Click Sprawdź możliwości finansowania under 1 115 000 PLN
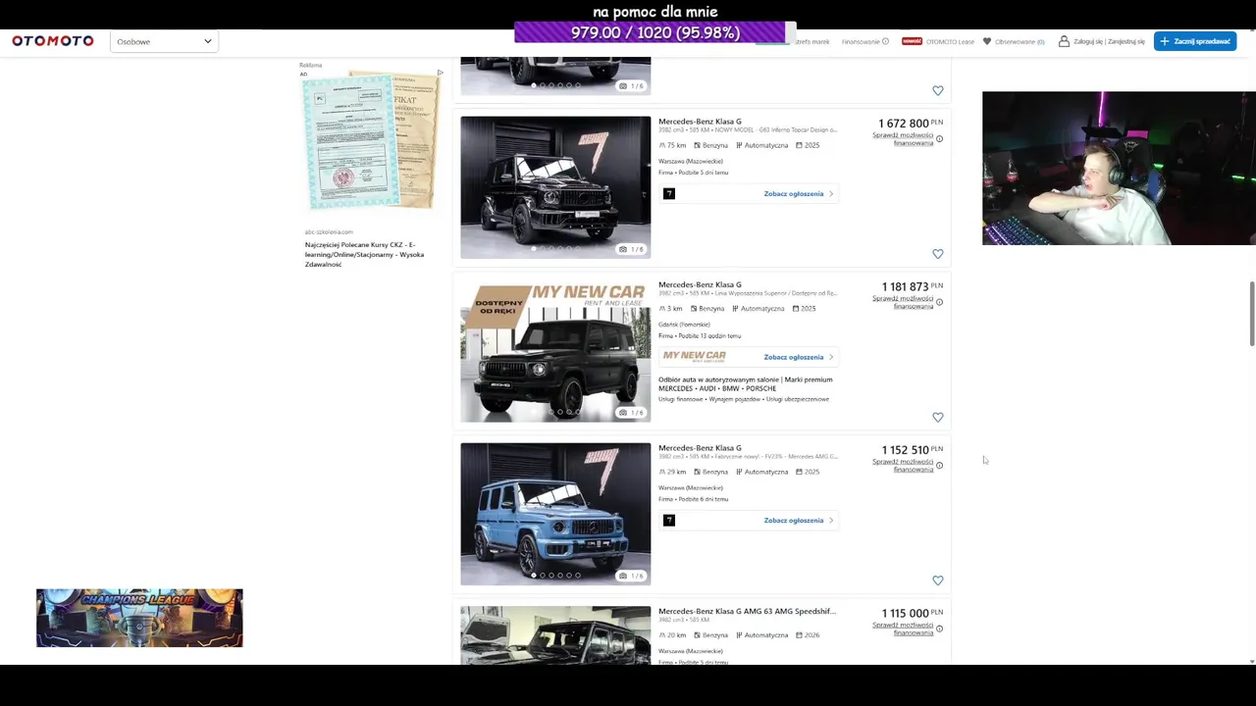1256x706 pixels. coord(903,629)
